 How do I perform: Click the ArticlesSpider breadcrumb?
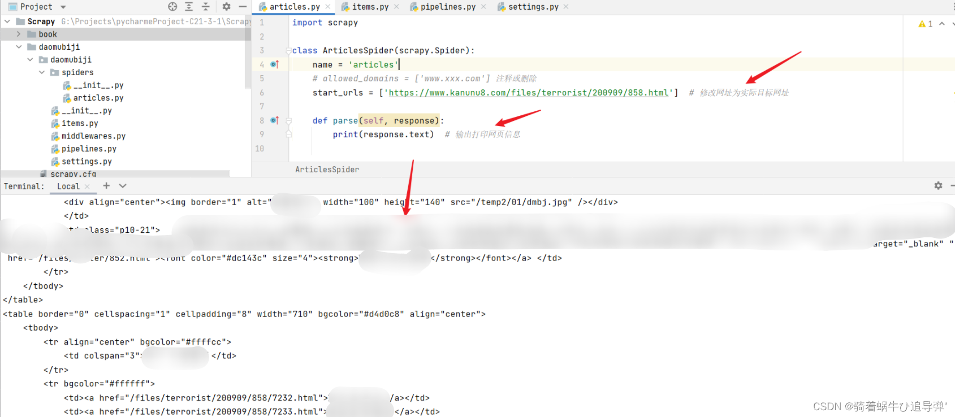click(327, 170)
